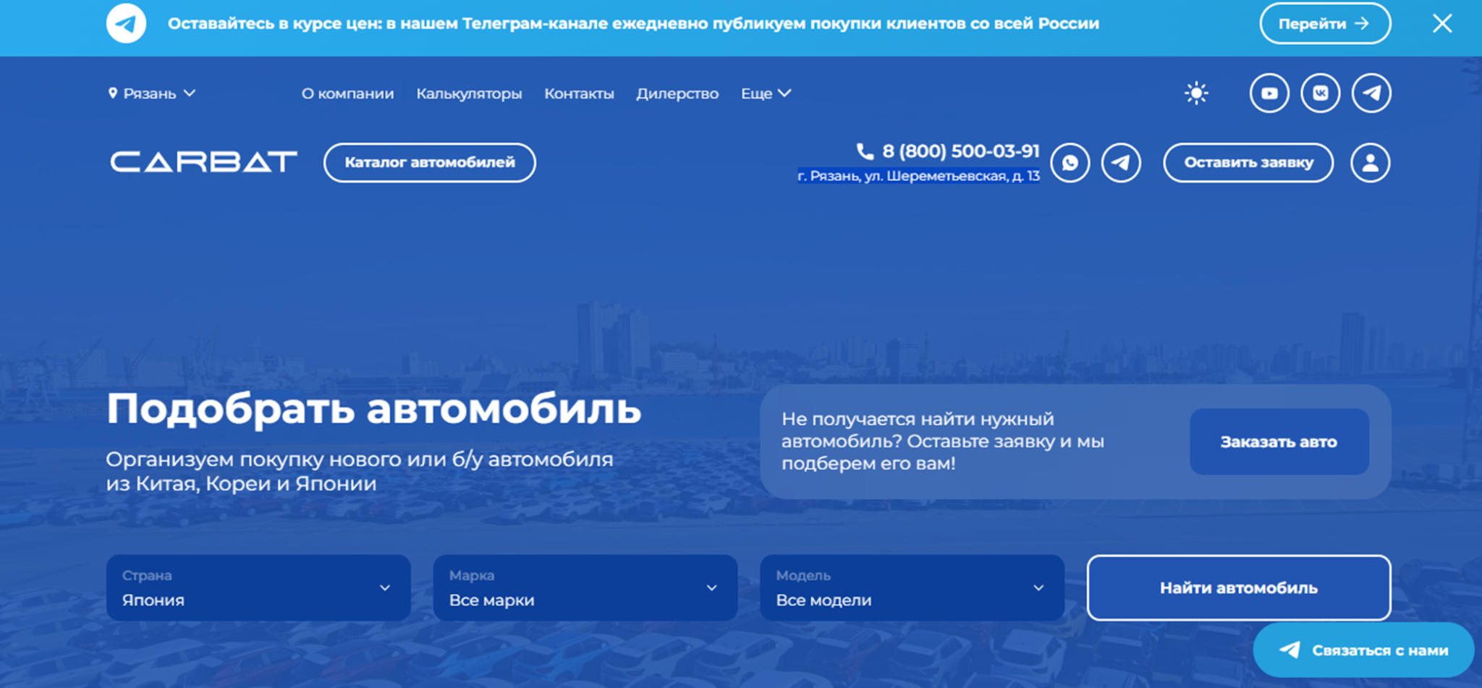Expand the Еще dropdown menu
Screen dimensions: 1482x688
point(766,93)
